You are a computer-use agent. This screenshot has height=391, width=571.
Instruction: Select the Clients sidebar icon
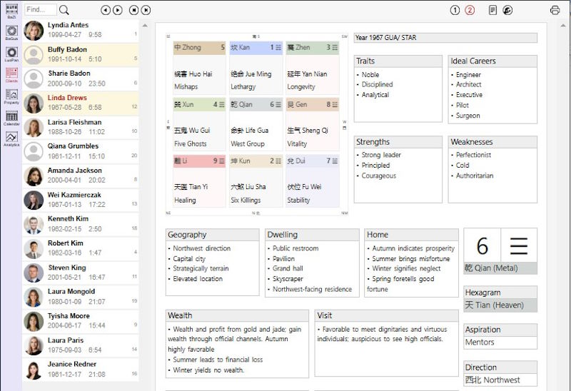[x=11, y=75]
